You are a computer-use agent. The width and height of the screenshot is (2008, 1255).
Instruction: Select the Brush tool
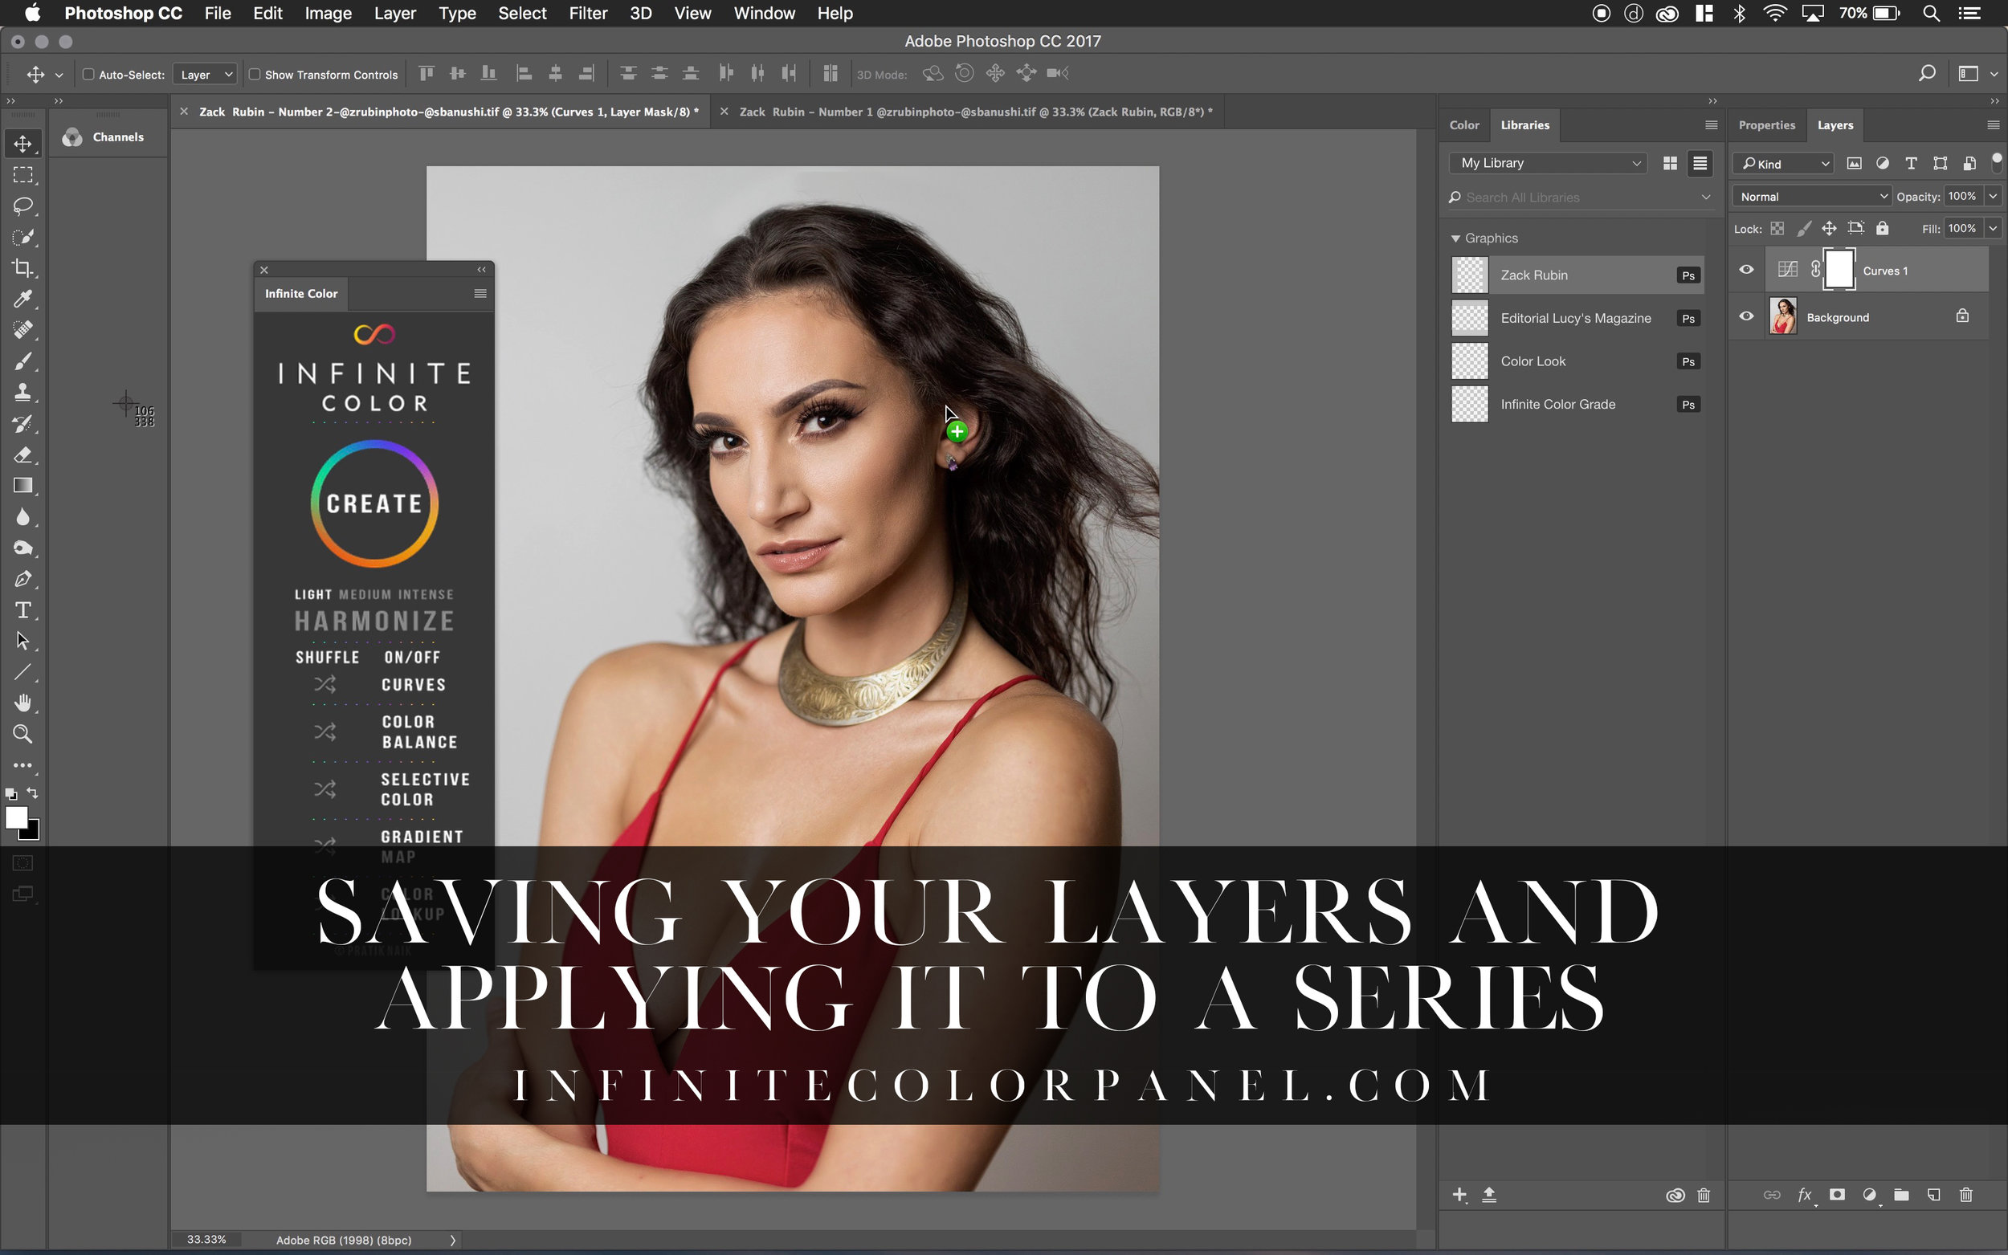[x=22, y=361]
